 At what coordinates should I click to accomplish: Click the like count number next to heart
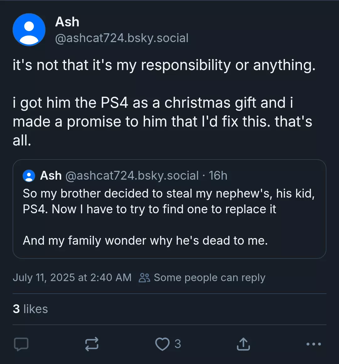178,344
